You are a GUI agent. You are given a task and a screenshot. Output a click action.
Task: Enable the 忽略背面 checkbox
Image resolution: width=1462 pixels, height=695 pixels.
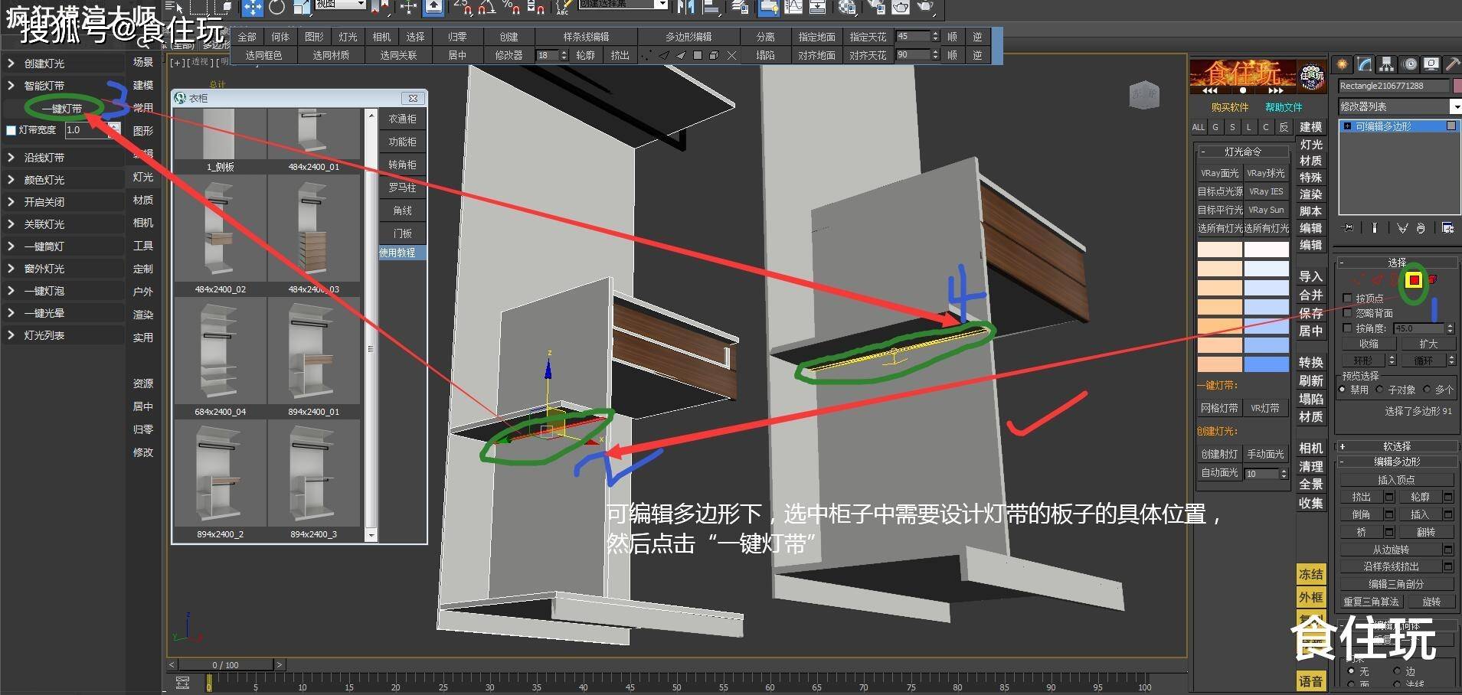(x=1348, y=313)
